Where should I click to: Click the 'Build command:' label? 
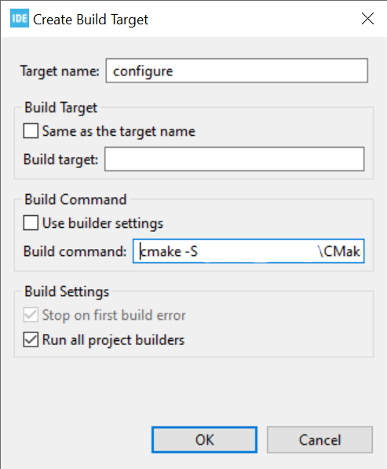pyautogui.click(x=75, y=251)
